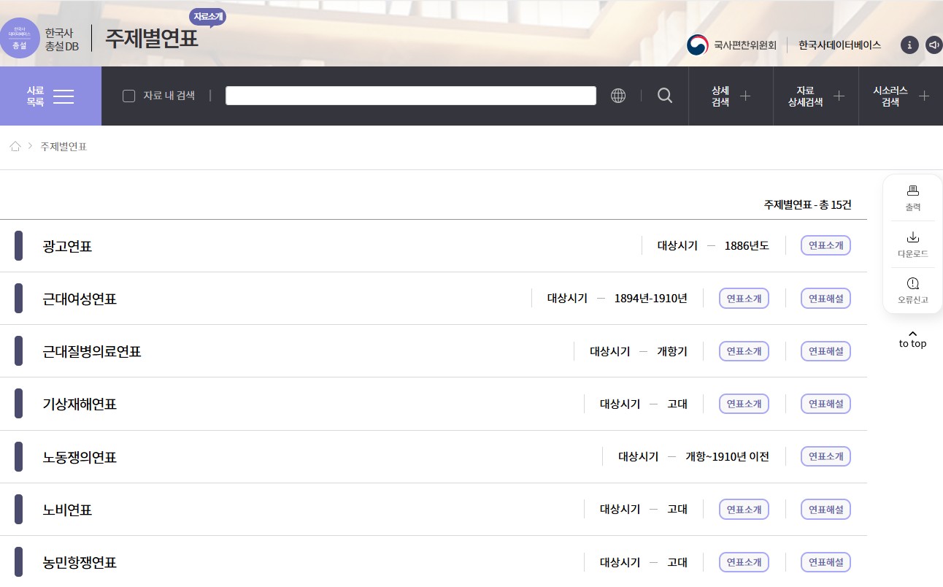Click the speaker sound icon

click(x=934, y=45)
